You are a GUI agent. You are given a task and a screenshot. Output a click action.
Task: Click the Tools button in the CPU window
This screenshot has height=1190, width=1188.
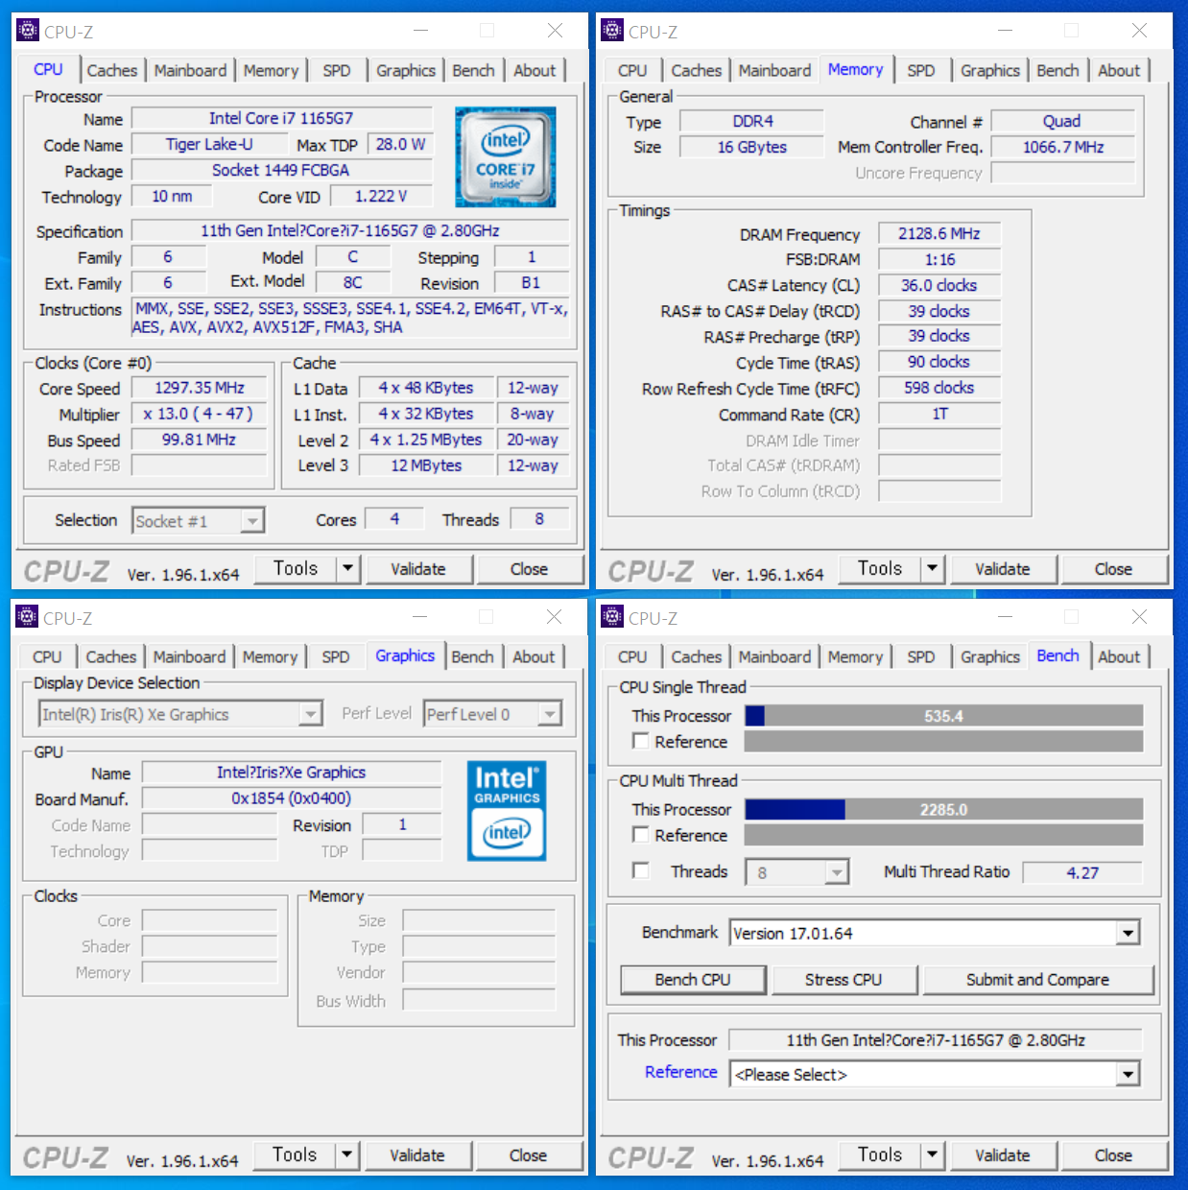296,568
